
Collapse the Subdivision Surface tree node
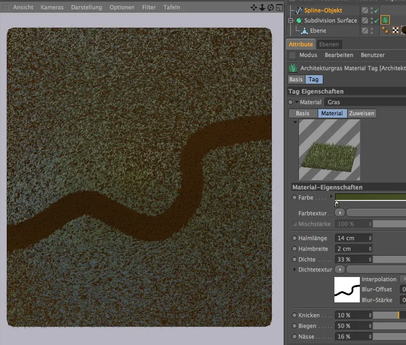(x=291, y=21)
